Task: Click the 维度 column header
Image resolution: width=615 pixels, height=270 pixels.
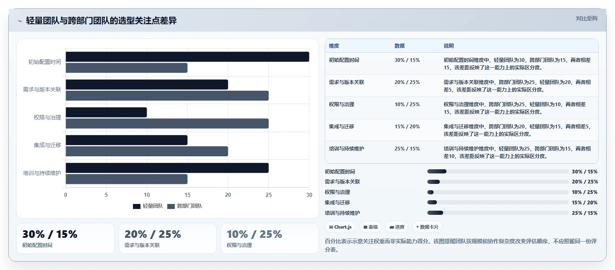Action: (x=334, y=46)
